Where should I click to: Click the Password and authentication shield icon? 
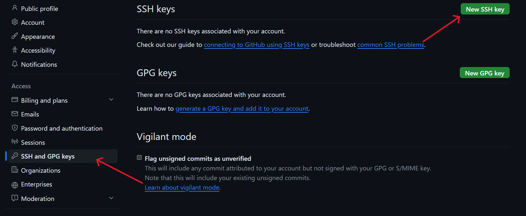pos(15,128)
